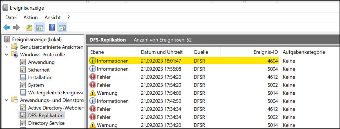Click Keine category of event 4604
The height and width of the screenshot is (129, 340).
point(289,61)
